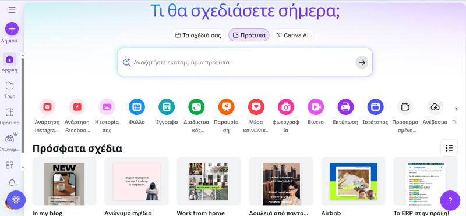Screen dimensions: 466x216
Task: Open the hamburger menu icon
Action: [x=12, y=10]
